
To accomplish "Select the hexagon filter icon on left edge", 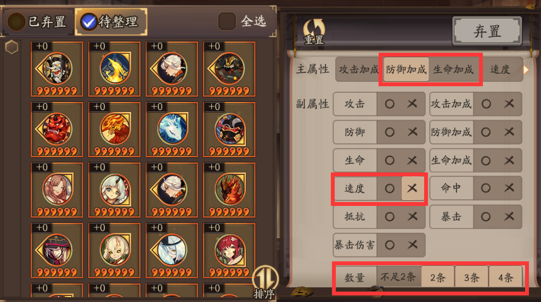I will (12, 47).
